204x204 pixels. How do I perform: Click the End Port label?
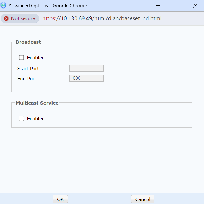28,79
